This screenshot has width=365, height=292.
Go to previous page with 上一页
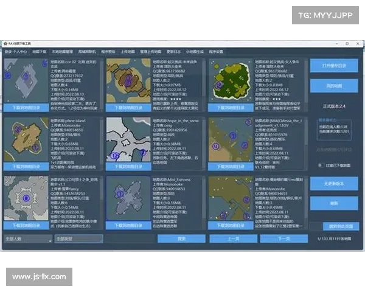233,238
